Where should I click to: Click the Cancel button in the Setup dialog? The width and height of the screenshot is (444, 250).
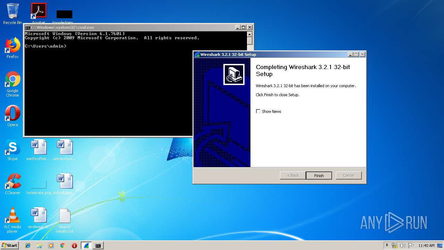(348, 175)
